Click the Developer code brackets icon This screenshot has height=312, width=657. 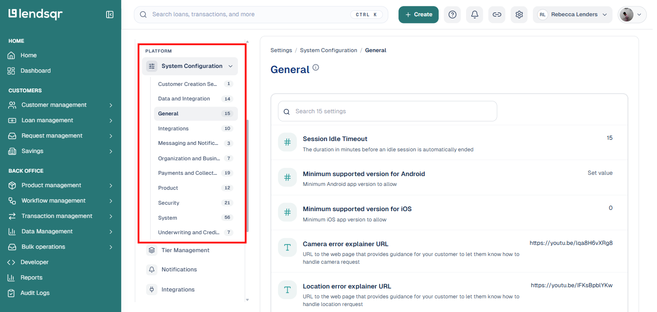click(x=12, y=262)
